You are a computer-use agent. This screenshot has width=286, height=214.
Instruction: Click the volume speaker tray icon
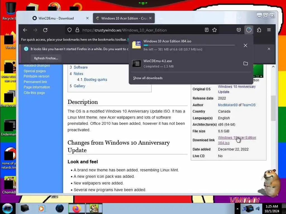coord(258,209)
